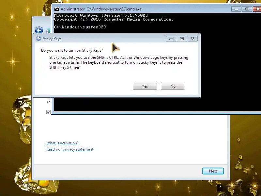The height and width of the screenshot is (196, 261).
Task: Maximize the Sticky Keys dialog
Action: tap(182, 39)
